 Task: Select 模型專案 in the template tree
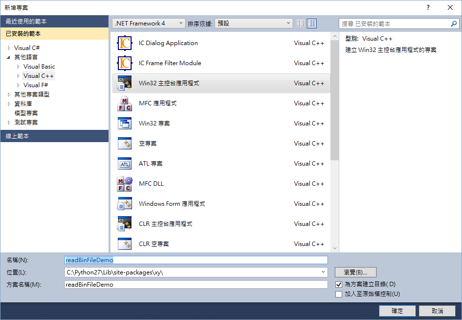coord(26,113)
